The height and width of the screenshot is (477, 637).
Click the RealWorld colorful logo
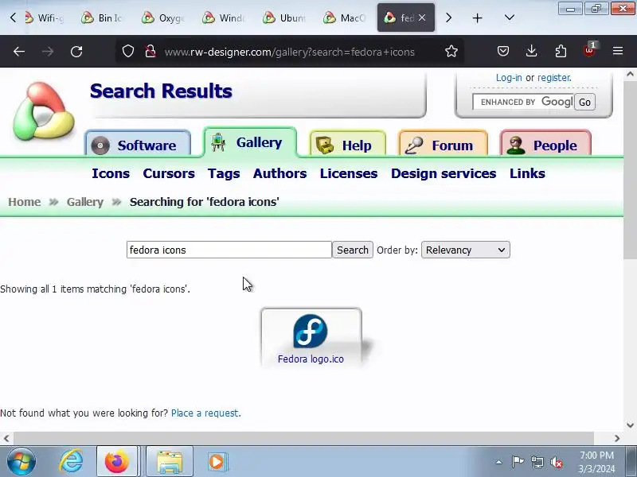[x=44, y=111]
